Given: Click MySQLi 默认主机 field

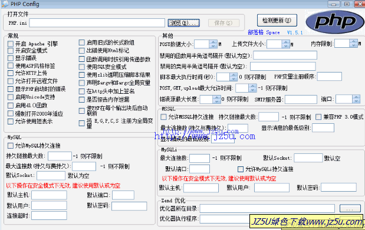Looking at the screenshot, I should [x=201, y=188].
